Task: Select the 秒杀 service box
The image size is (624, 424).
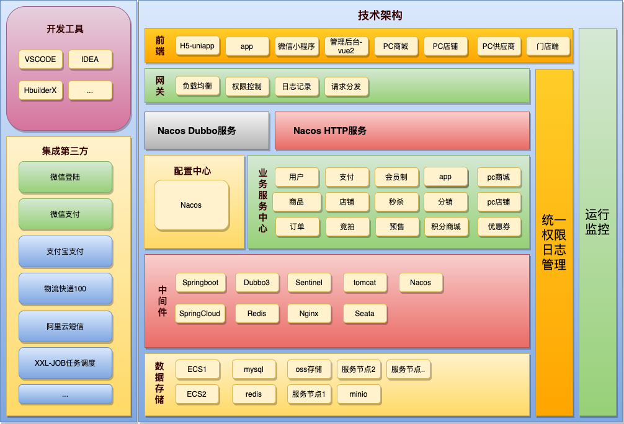Action: (x=396, y=202)
